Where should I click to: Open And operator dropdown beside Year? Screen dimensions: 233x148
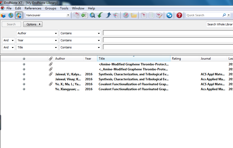pyautogui.click(x=9, y=40)
